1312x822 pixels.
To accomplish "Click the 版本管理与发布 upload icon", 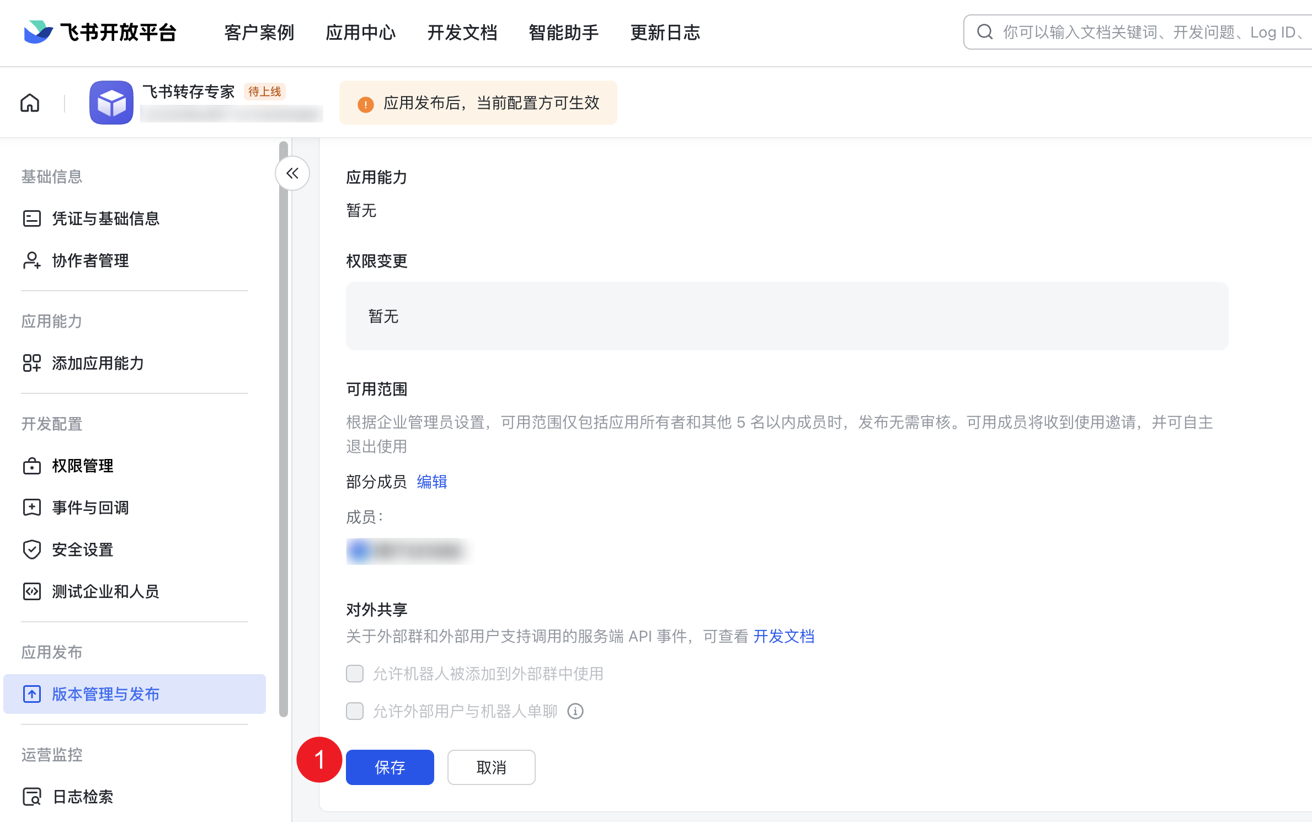I will coord(32,694).
